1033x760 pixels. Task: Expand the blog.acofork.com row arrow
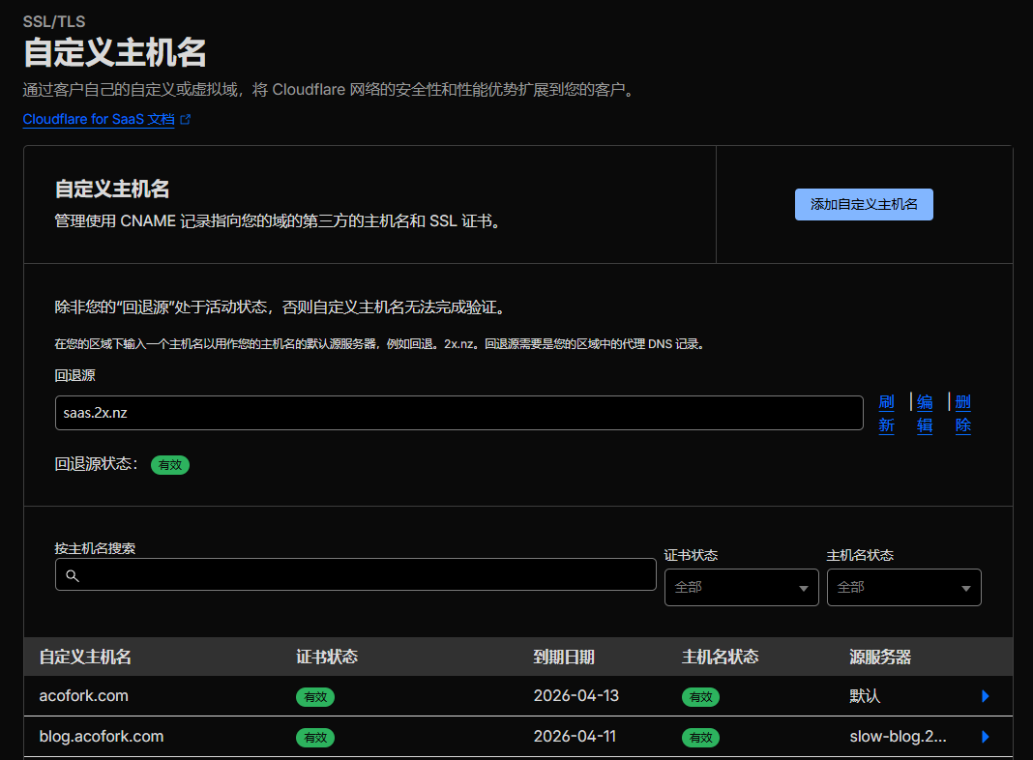coord(985,737)
